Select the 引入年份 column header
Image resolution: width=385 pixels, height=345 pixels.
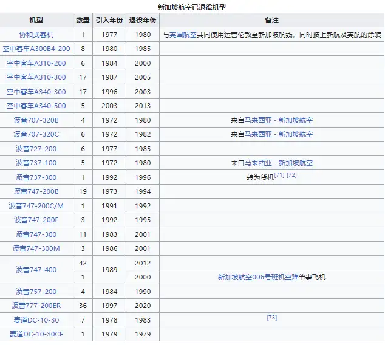point(109,20)
